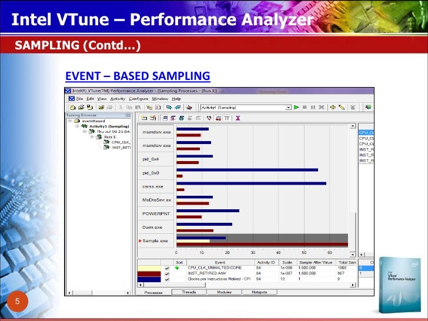Select the pid_0x0 process row
Image resolution: width=428 pixels, height=321 pixels.
point(243,173)
